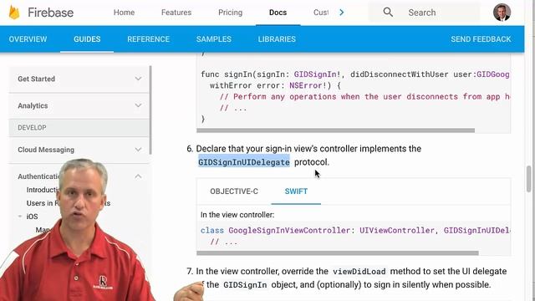535x301 pixels.
Task: Switch to the Libraries tab
Action: tap(277, 39)
